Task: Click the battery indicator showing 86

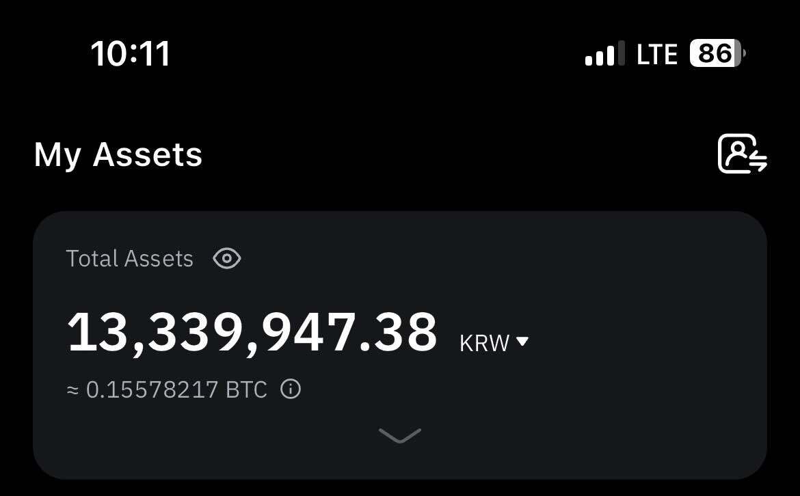Action: tap(717, 53)
